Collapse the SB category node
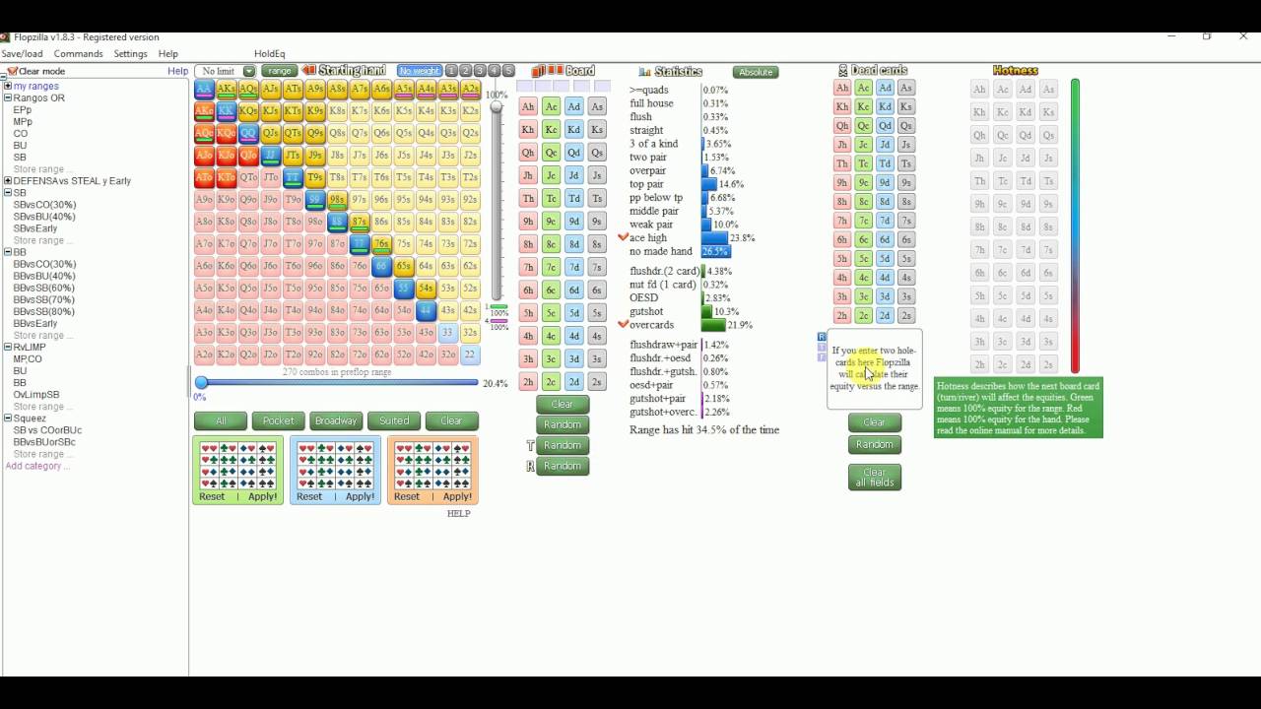This screenshot has width=1261, height=709. (x=8, y=193)
